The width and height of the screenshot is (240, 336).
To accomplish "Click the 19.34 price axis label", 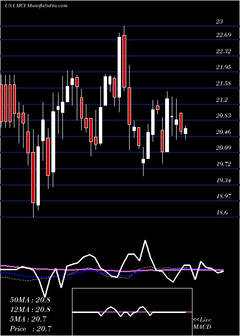I will click(x=224, y=180).
